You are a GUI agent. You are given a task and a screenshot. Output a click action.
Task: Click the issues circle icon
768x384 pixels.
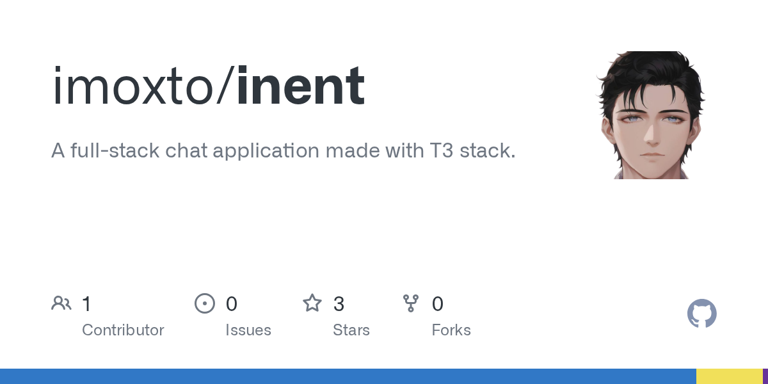coord(204,303)
